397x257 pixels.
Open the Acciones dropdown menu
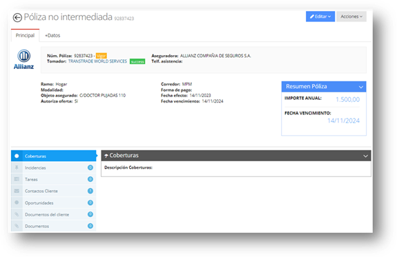pyautogui.click(x=351, y=17)
